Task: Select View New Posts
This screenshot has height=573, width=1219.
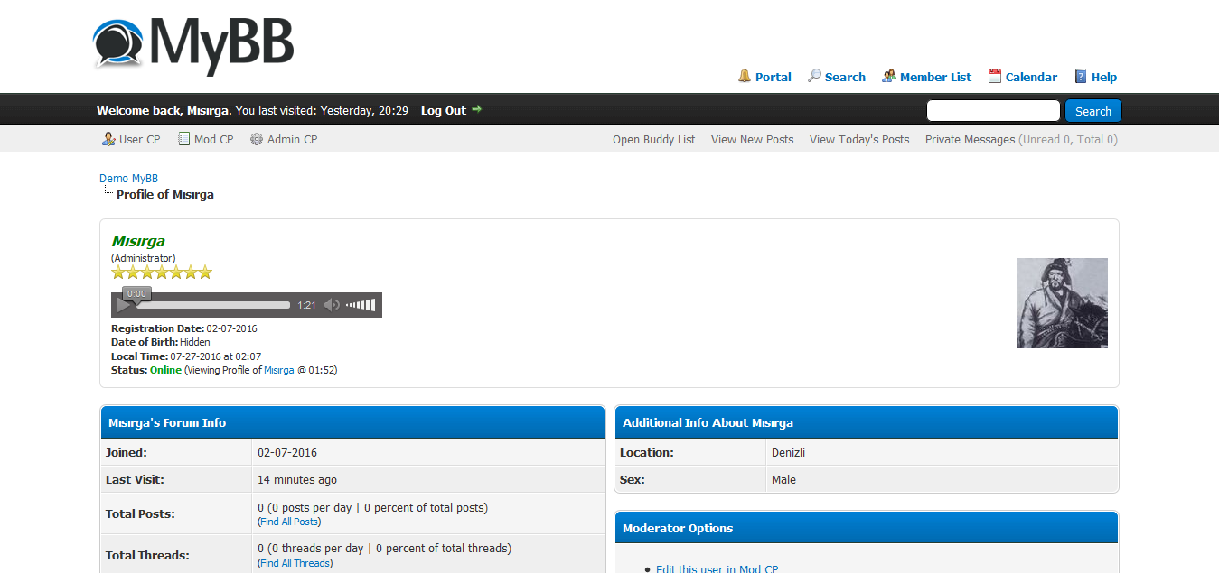Action: coord(752,139)
